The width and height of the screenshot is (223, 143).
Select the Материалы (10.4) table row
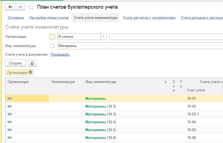click(x=114, y=122)
